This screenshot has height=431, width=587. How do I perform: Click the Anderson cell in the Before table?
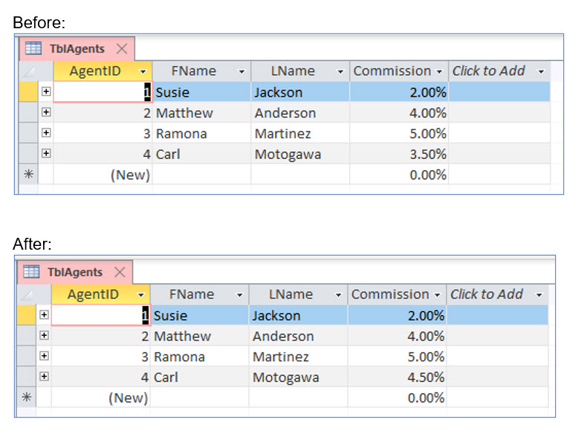300,113
